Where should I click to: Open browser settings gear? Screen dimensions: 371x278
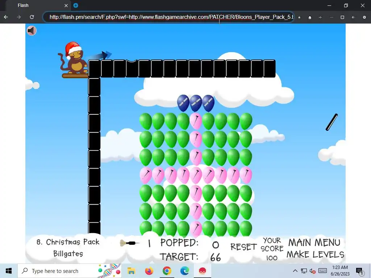tap(364, 17)
